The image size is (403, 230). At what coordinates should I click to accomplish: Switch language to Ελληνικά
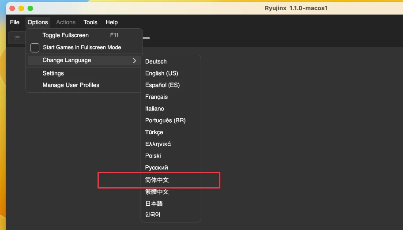[171, 144]
